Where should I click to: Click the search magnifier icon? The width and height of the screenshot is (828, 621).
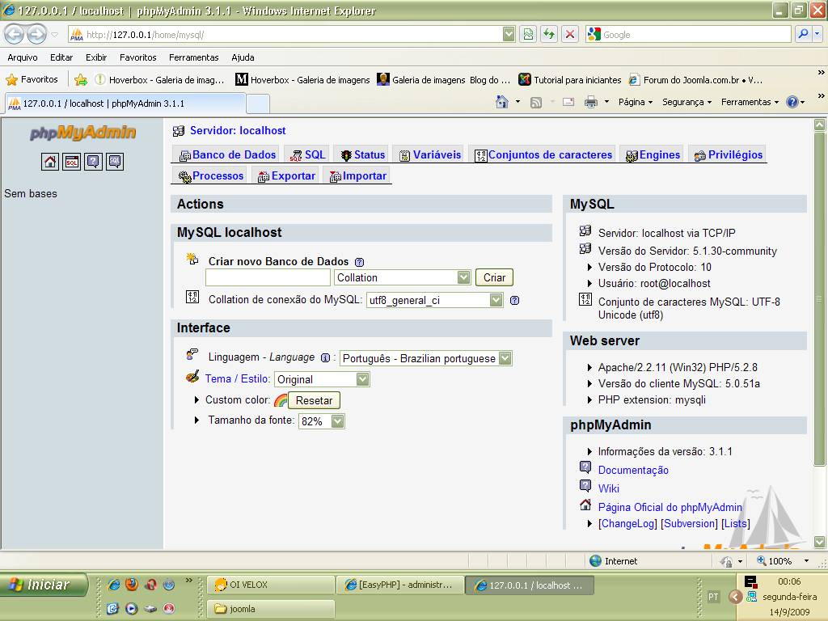(803, 34)
